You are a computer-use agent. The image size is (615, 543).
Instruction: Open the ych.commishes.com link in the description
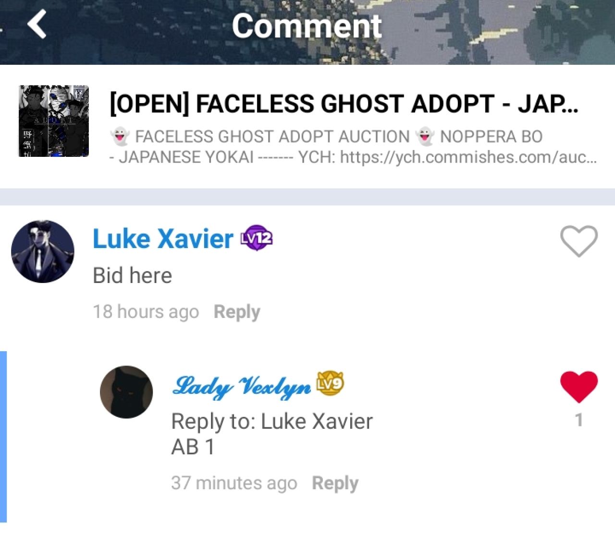[468, 157]
